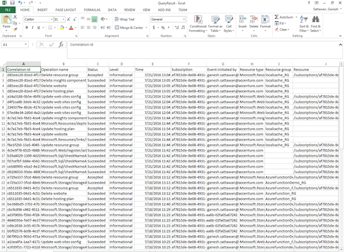Click the Wrap Text button
Screen dimensions: 344x252
(x=124, y=19)
